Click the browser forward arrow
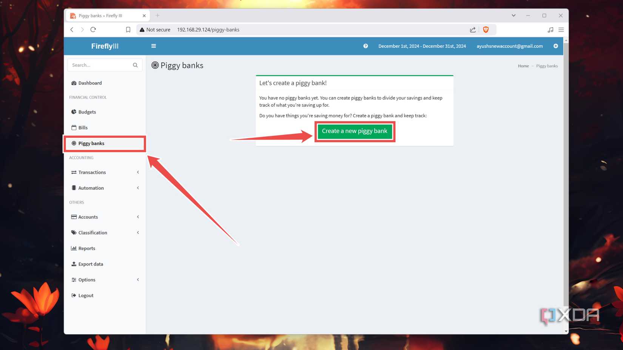Image resolution: width=623 pixels, height=350 pixels. tap(82, 29)
